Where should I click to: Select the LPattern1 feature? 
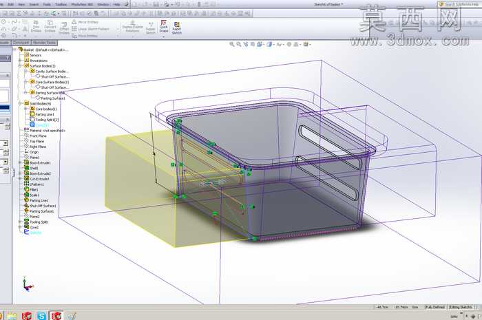[x=34, y=184]
